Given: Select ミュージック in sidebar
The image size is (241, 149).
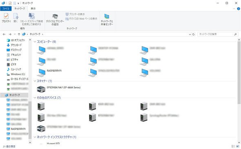Looking at the screenshot, I should pos(14,69).
